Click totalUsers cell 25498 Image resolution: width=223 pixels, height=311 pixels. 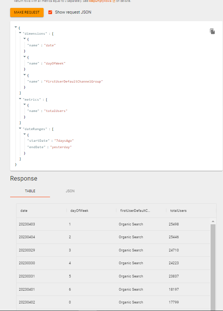[x=174, y=224]
